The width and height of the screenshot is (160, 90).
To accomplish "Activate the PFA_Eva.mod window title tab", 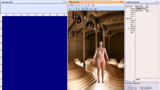I will tap(74, 2).
